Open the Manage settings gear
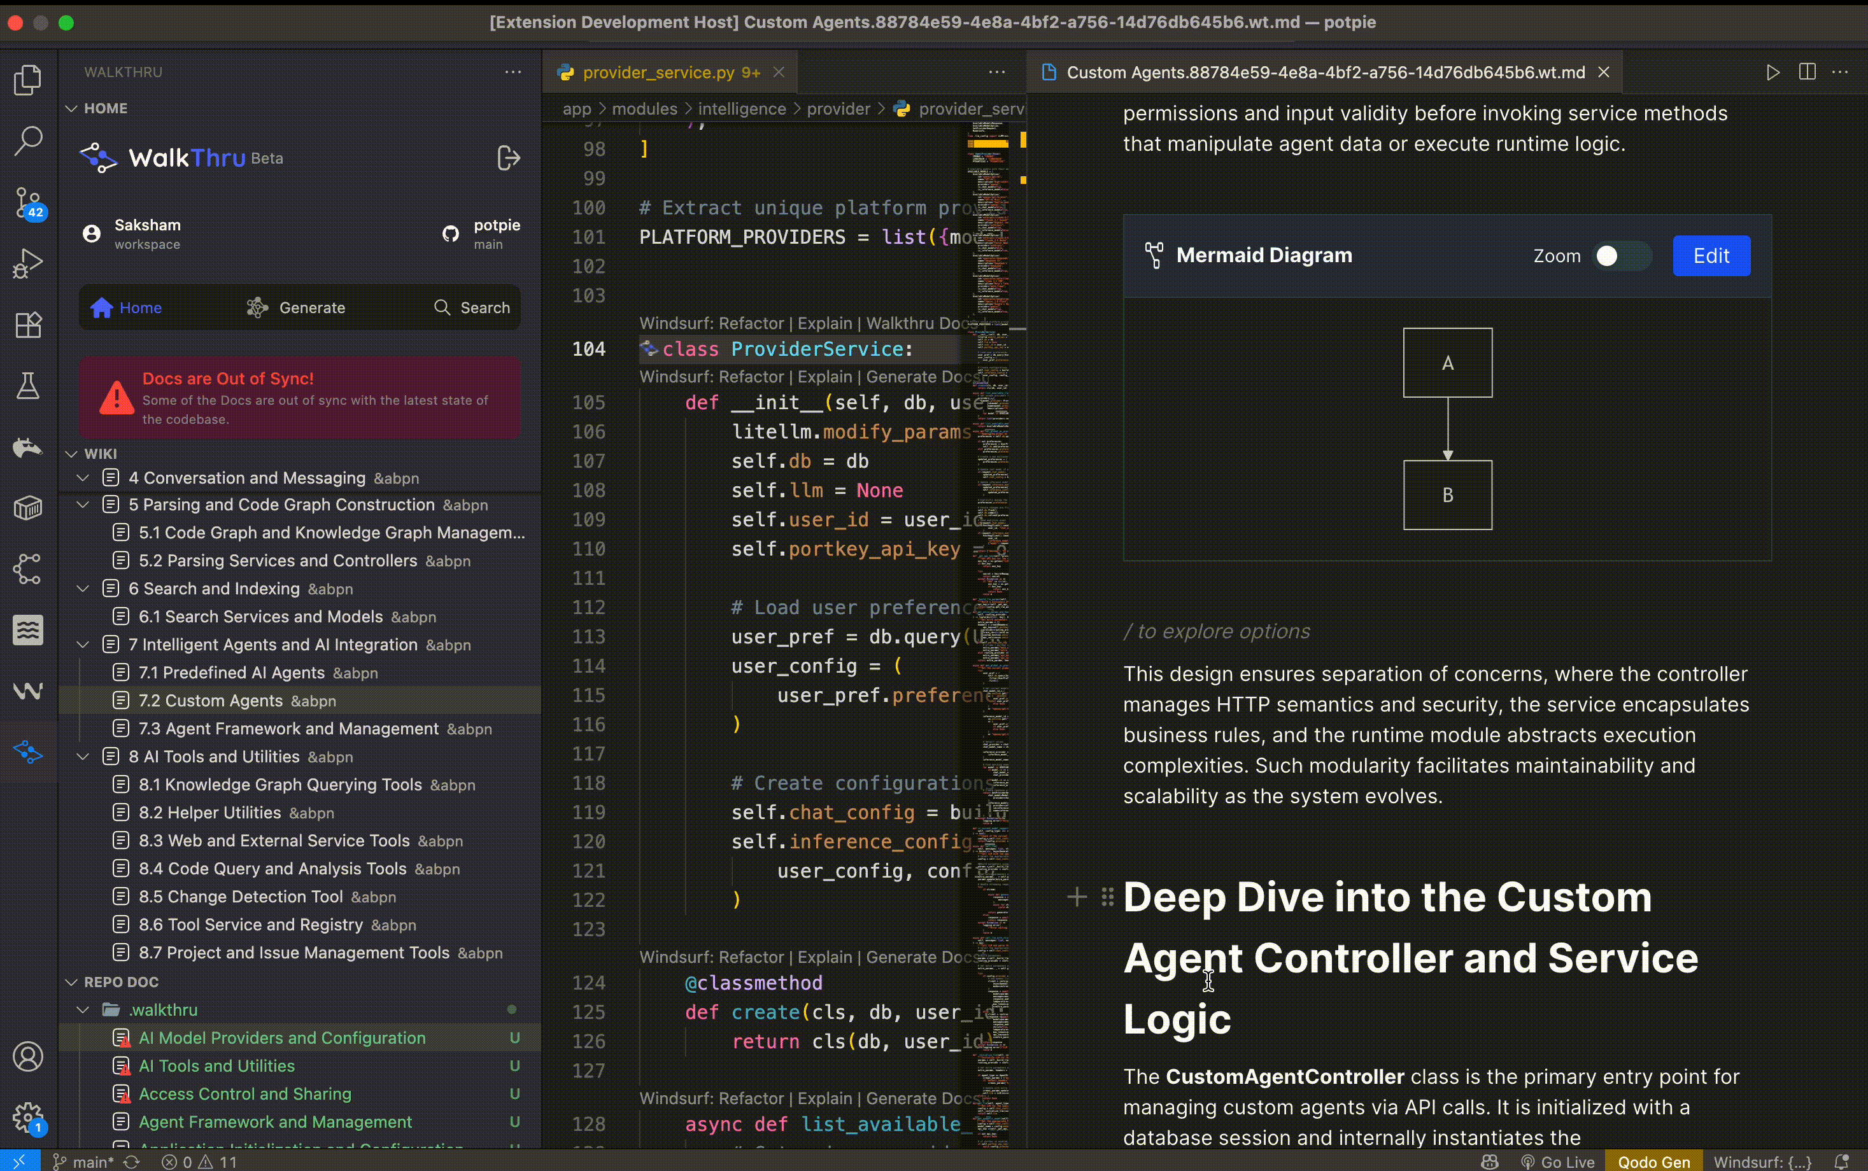 (28, 1118)
